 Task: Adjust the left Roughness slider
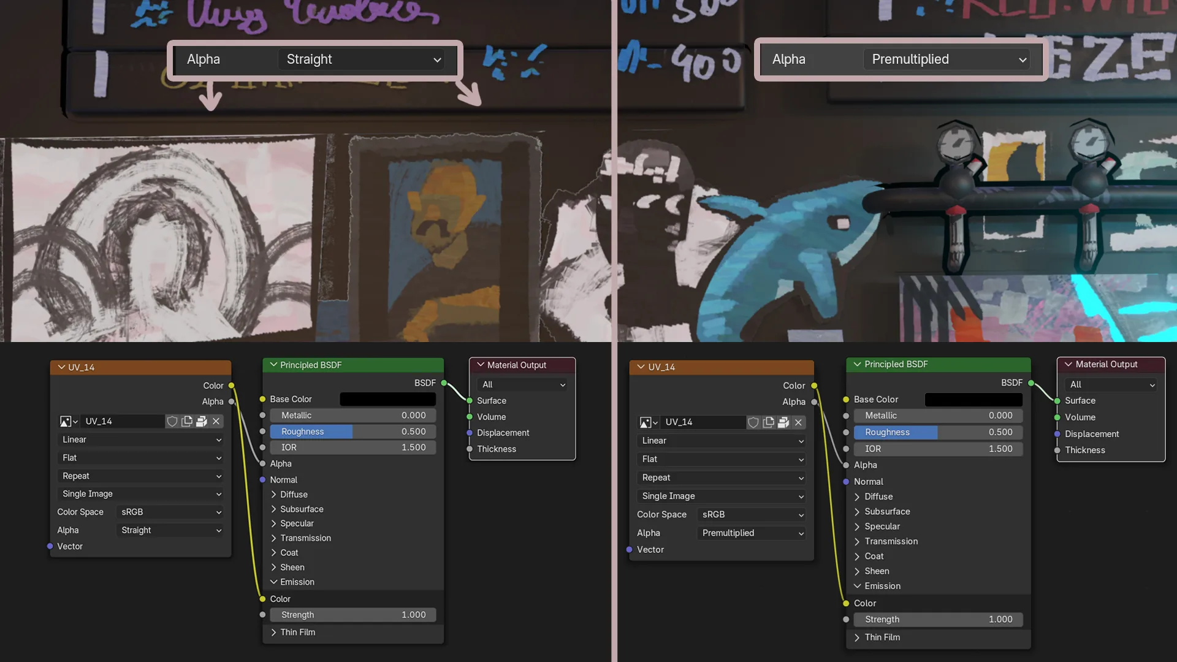coord(352,432)
